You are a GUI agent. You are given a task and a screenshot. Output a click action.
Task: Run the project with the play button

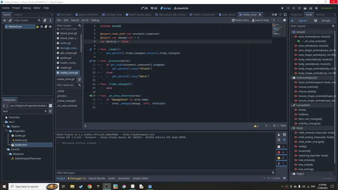(x=282, y=8)
